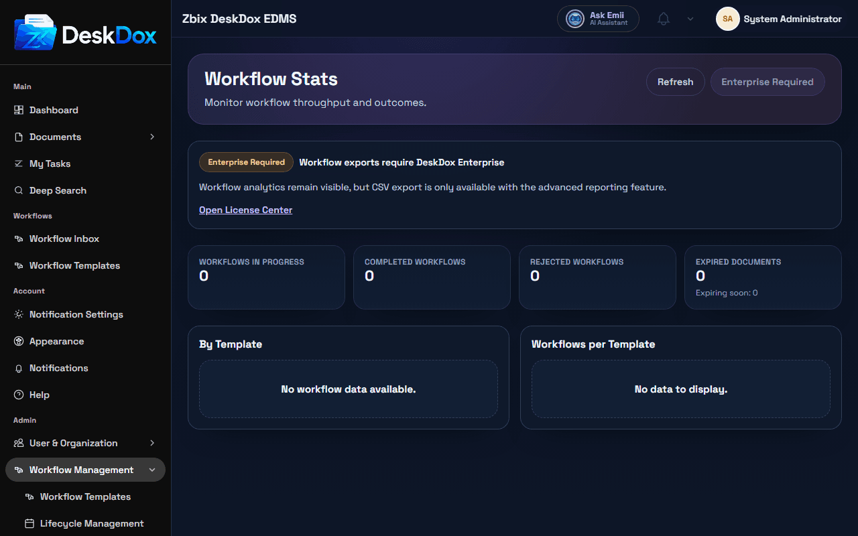This screenshot has width=858, height=536.
Task: Click the Lifecycle Management calendar icon
Action: click(29, 523)
